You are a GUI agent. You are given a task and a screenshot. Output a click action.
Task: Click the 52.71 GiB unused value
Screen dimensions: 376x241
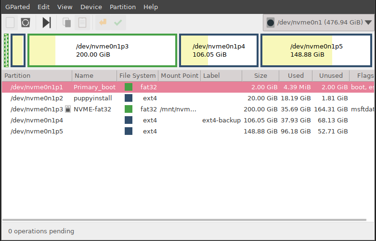(x=333, y=131)
